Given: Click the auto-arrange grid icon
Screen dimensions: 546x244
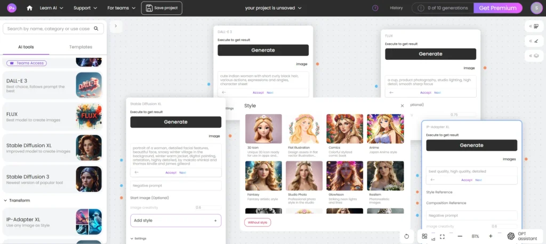Looking at the screenshot, I should (x=424, y=236).
